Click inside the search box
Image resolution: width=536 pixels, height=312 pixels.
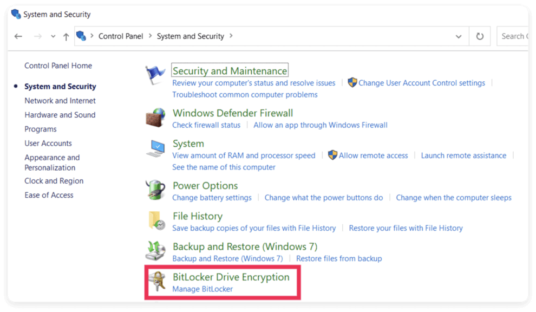point(517,36)
